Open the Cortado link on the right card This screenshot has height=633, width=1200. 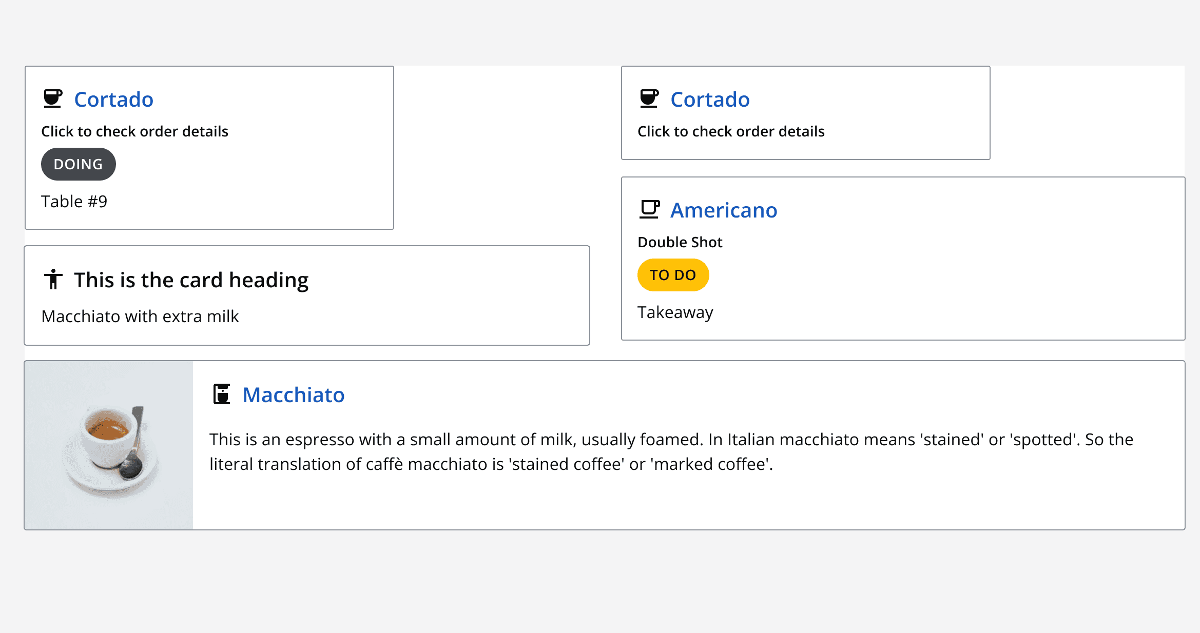point(710,100)
